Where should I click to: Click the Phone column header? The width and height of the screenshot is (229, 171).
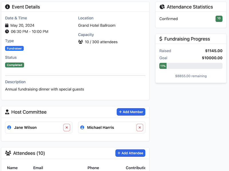pos(93,168)
